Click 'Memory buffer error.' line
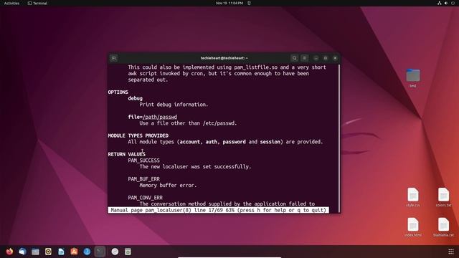Screen dimensions: 459x258 (168, 185)
